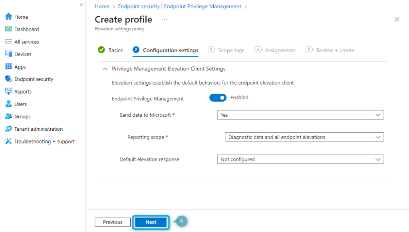409x232 pixels.
Task: Select the Dashboard icon in the sidebar
Action: click(8, 29)
